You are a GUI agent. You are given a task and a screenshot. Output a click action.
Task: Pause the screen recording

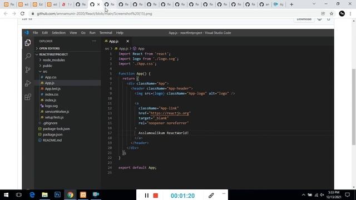(147, 196)
